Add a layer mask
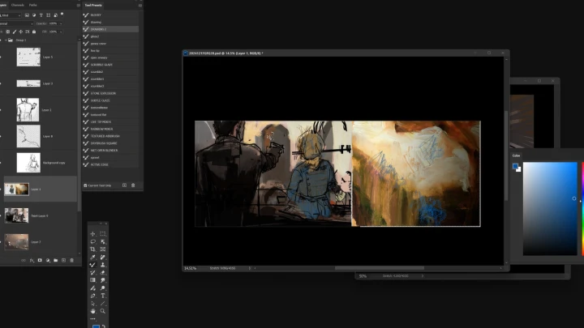584x328 pixels. point(40,261)
